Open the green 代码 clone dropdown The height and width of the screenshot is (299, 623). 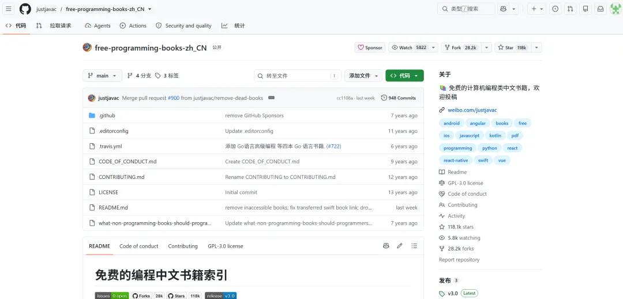(x=404, y=76)
